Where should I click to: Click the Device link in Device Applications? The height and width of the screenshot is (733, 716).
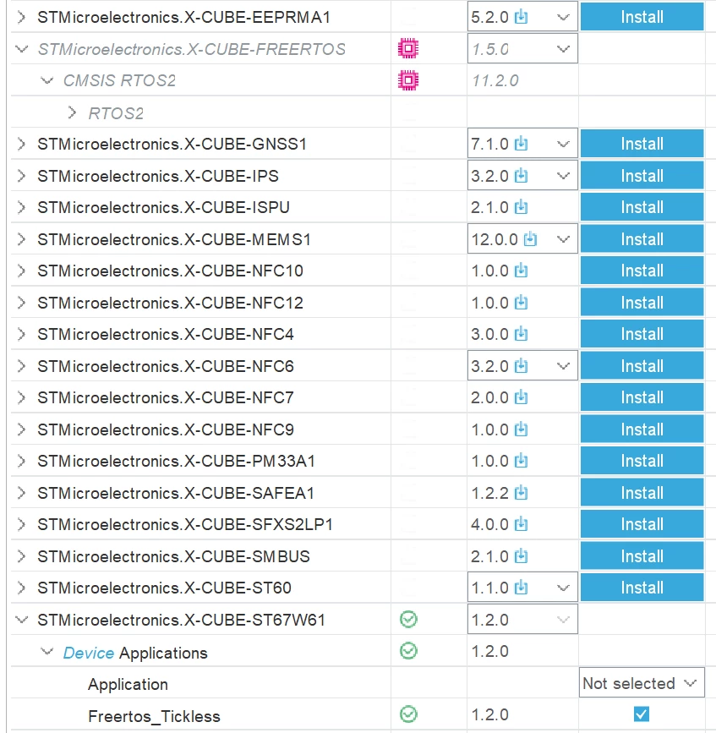point(88,653)
